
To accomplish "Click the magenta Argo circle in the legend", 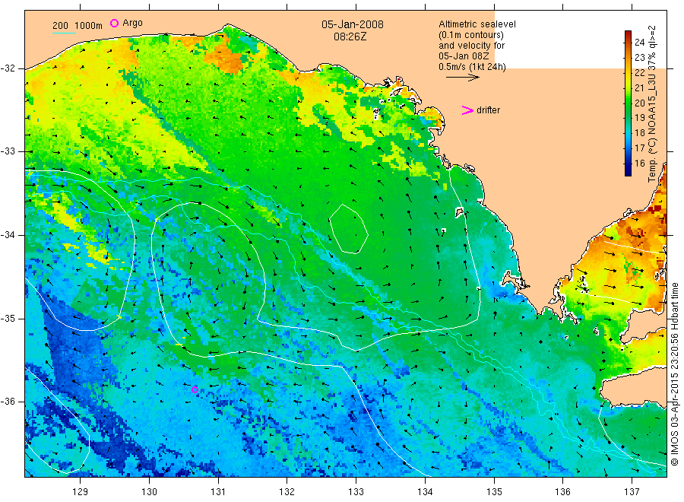I will 114,23.
